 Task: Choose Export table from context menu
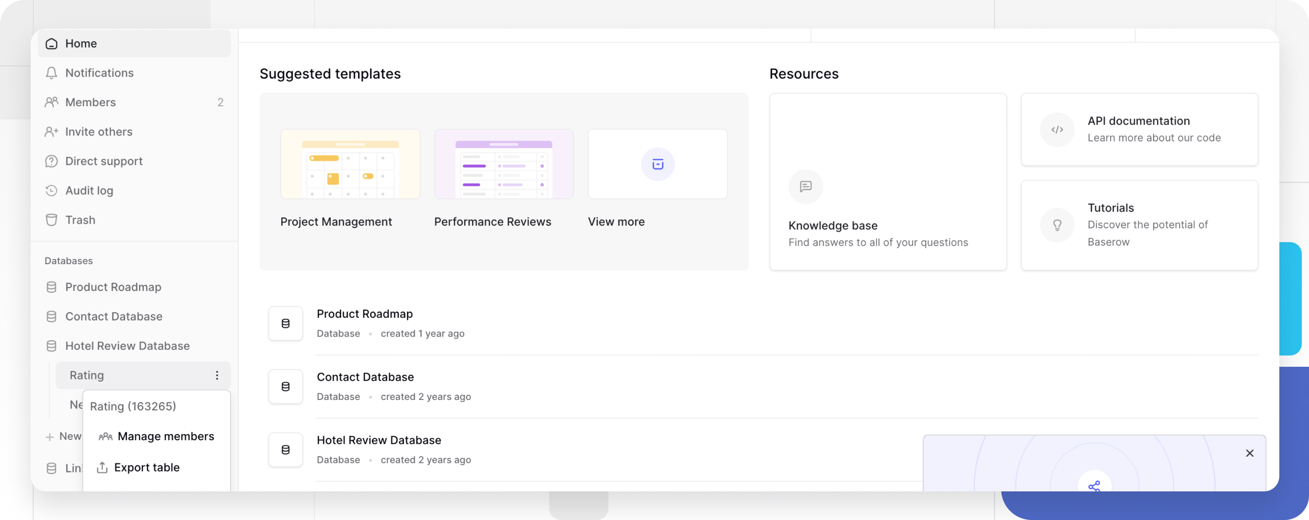pyautogui.click(x=147, y=467)
